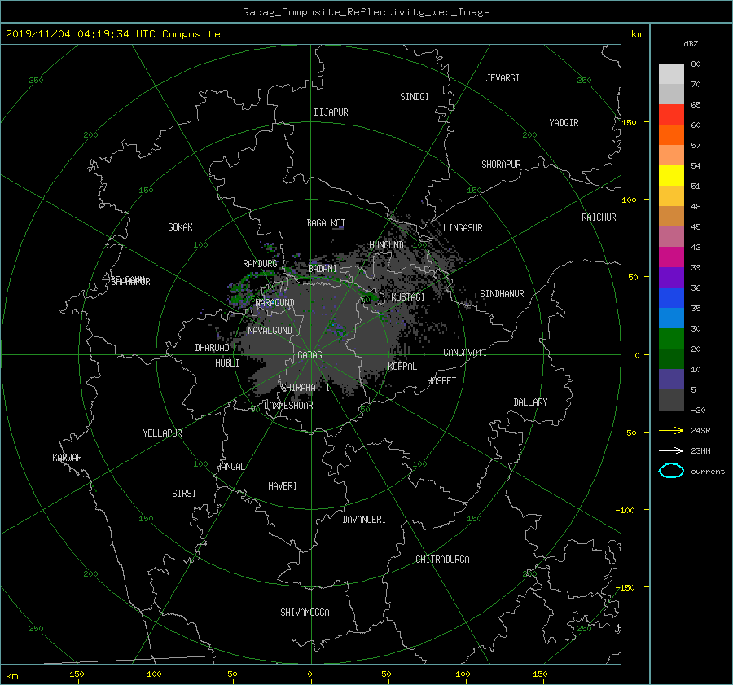Select the light gray 70-80 dBZ swatch
The height and width of the screenshot is (685, 733).
671,74
